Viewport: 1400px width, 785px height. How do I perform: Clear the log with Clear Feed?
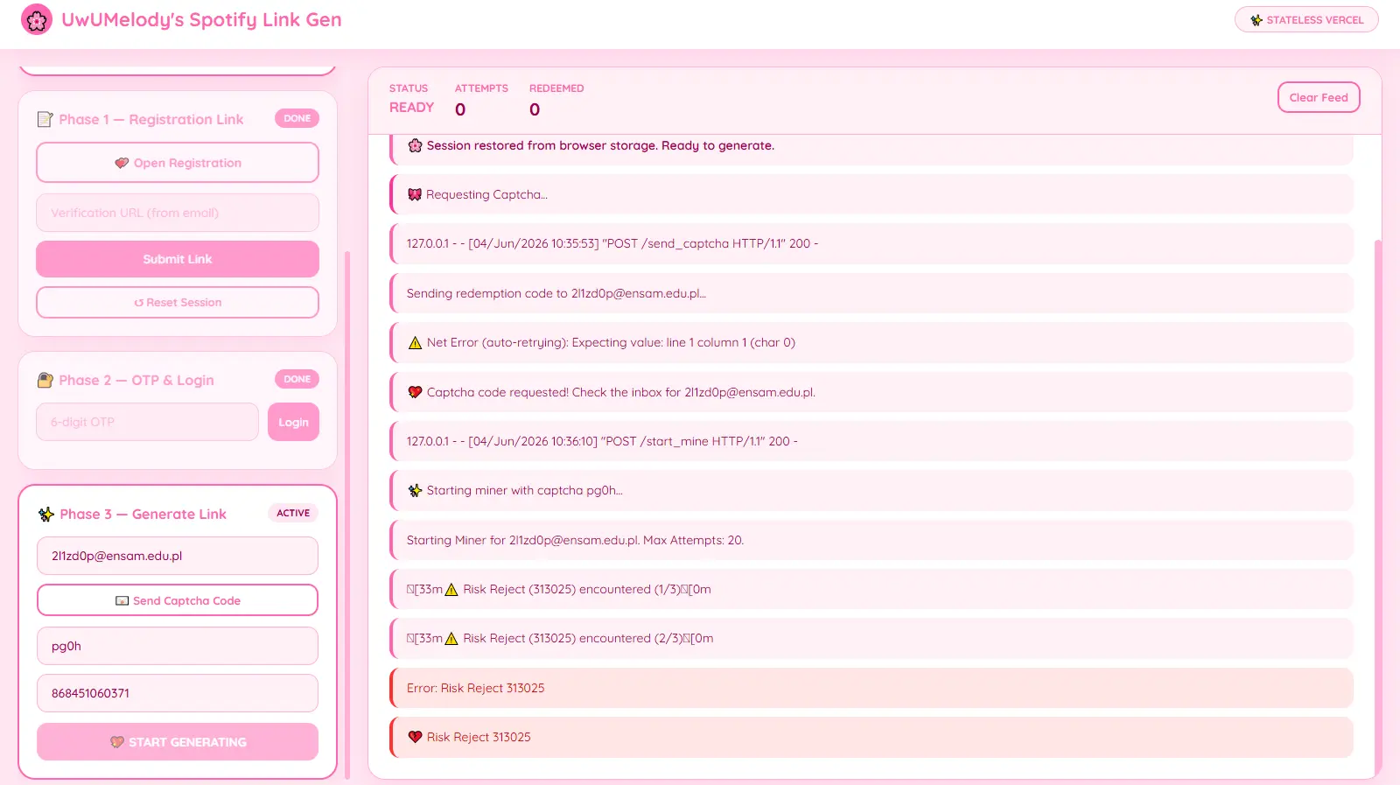coord(1319,97)
